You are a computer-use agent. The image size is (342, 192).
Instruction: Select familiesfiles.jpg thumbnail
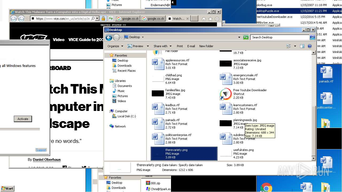(158, 93)
